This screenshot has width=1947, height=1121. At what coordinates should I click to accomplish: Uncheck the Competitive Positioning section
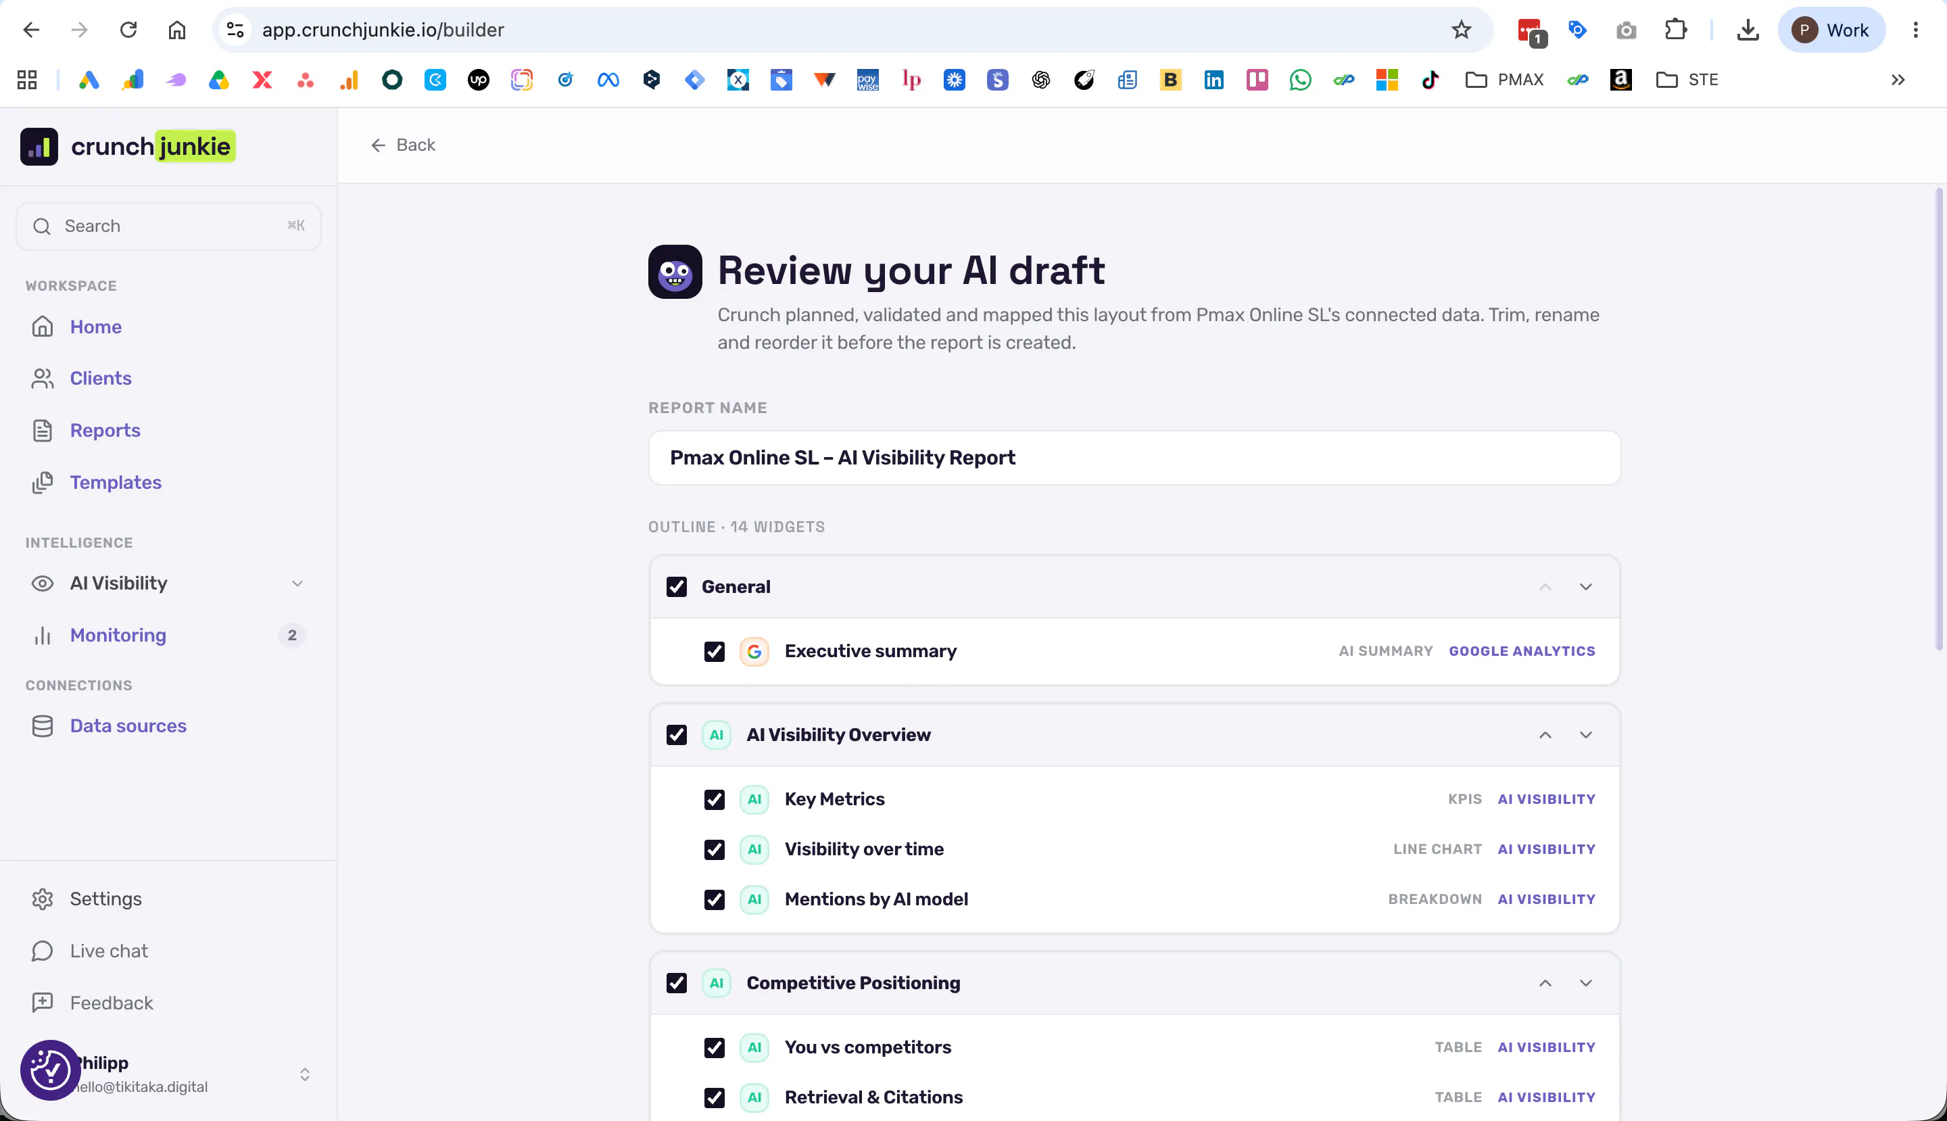pos(677,983)
